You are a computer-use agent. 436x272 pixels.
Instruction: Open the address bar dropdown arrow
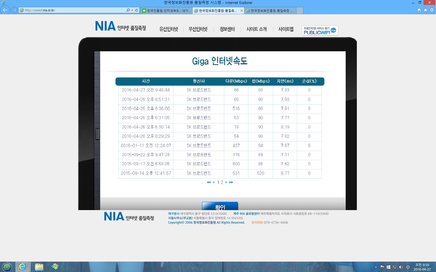pyautogui.click(x=132, y=10)
